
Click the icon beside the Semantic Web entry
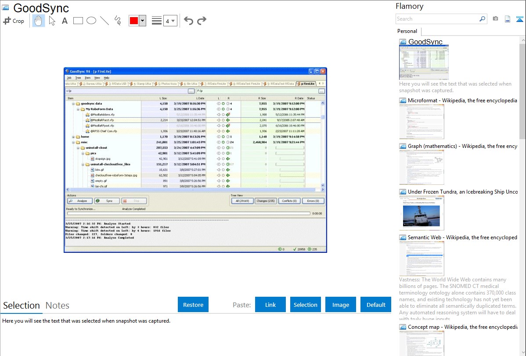(403, 237)
